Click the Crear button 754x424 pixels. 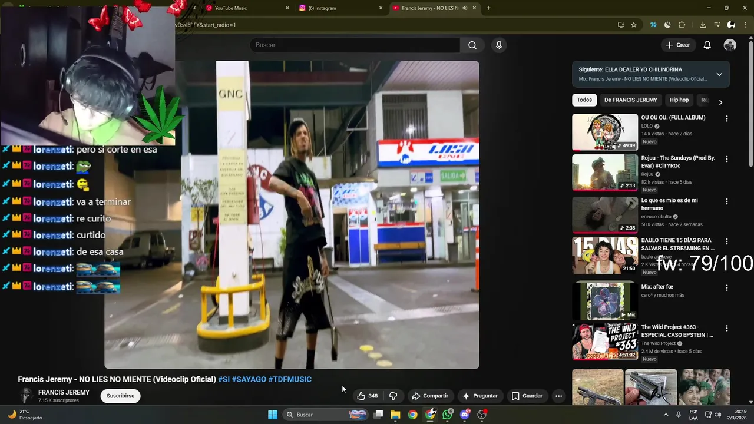tap(677, 45)
